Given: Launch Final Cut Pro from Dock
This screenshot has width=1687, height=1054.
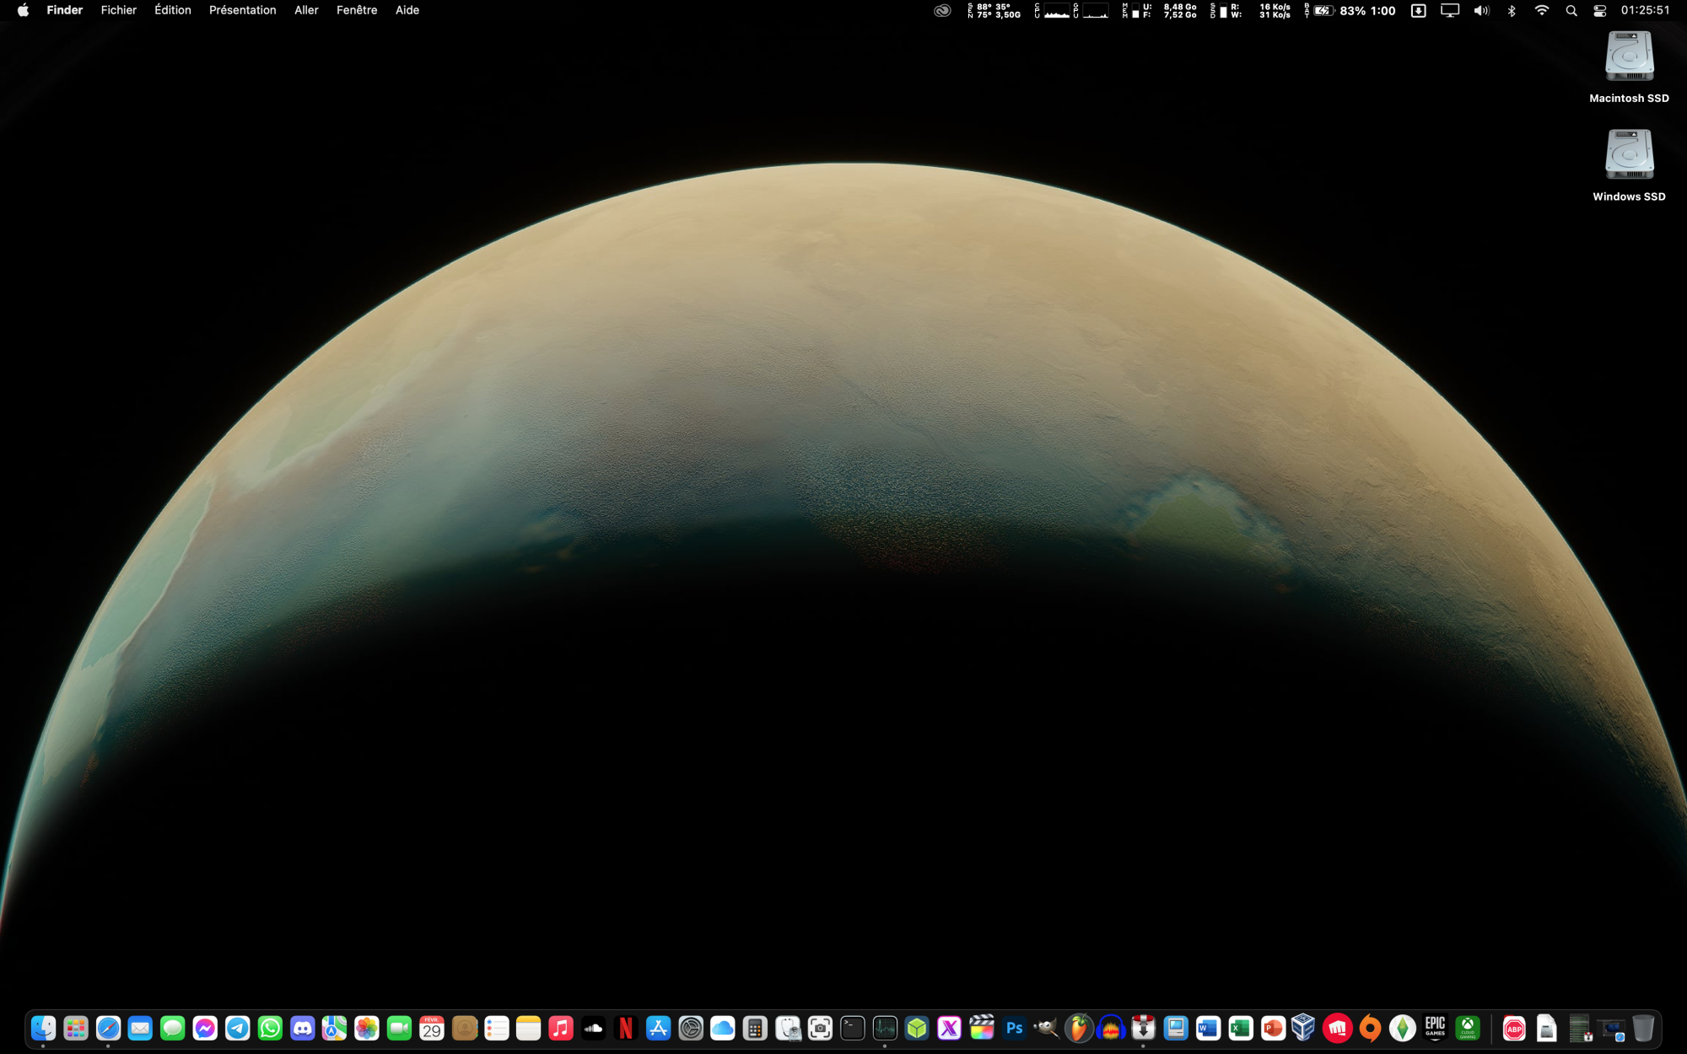Looking at the screenshot, I should tap(982, 1028).
